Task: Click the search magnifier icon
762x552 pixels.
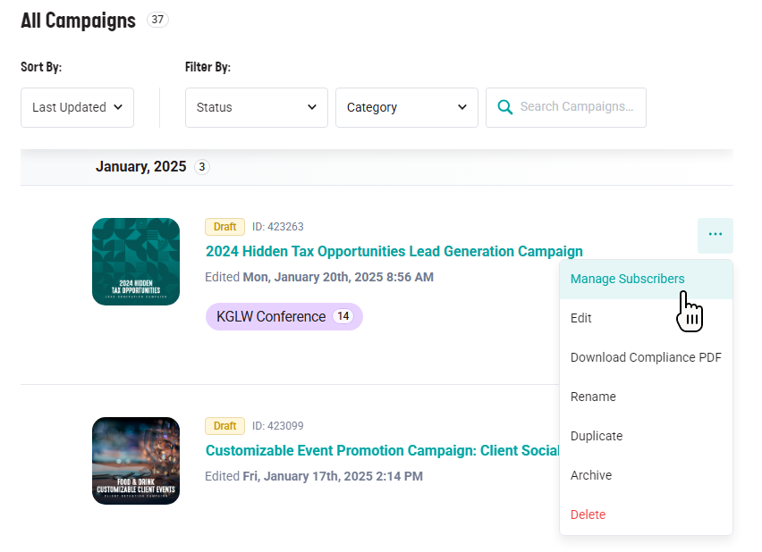Action: [x=505, y=107]
